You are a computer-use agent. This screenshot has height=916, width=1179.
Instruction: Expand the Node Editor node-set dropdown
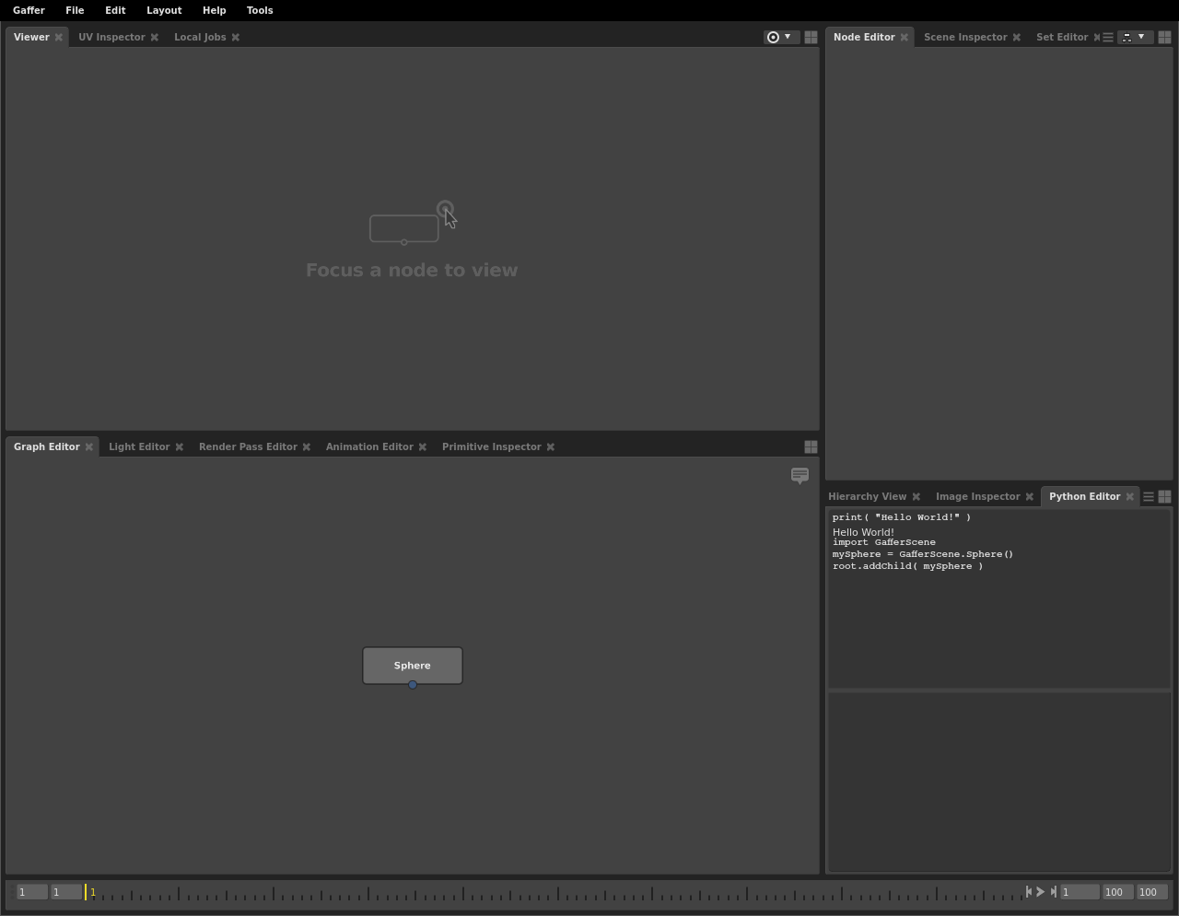(1134, 38)
